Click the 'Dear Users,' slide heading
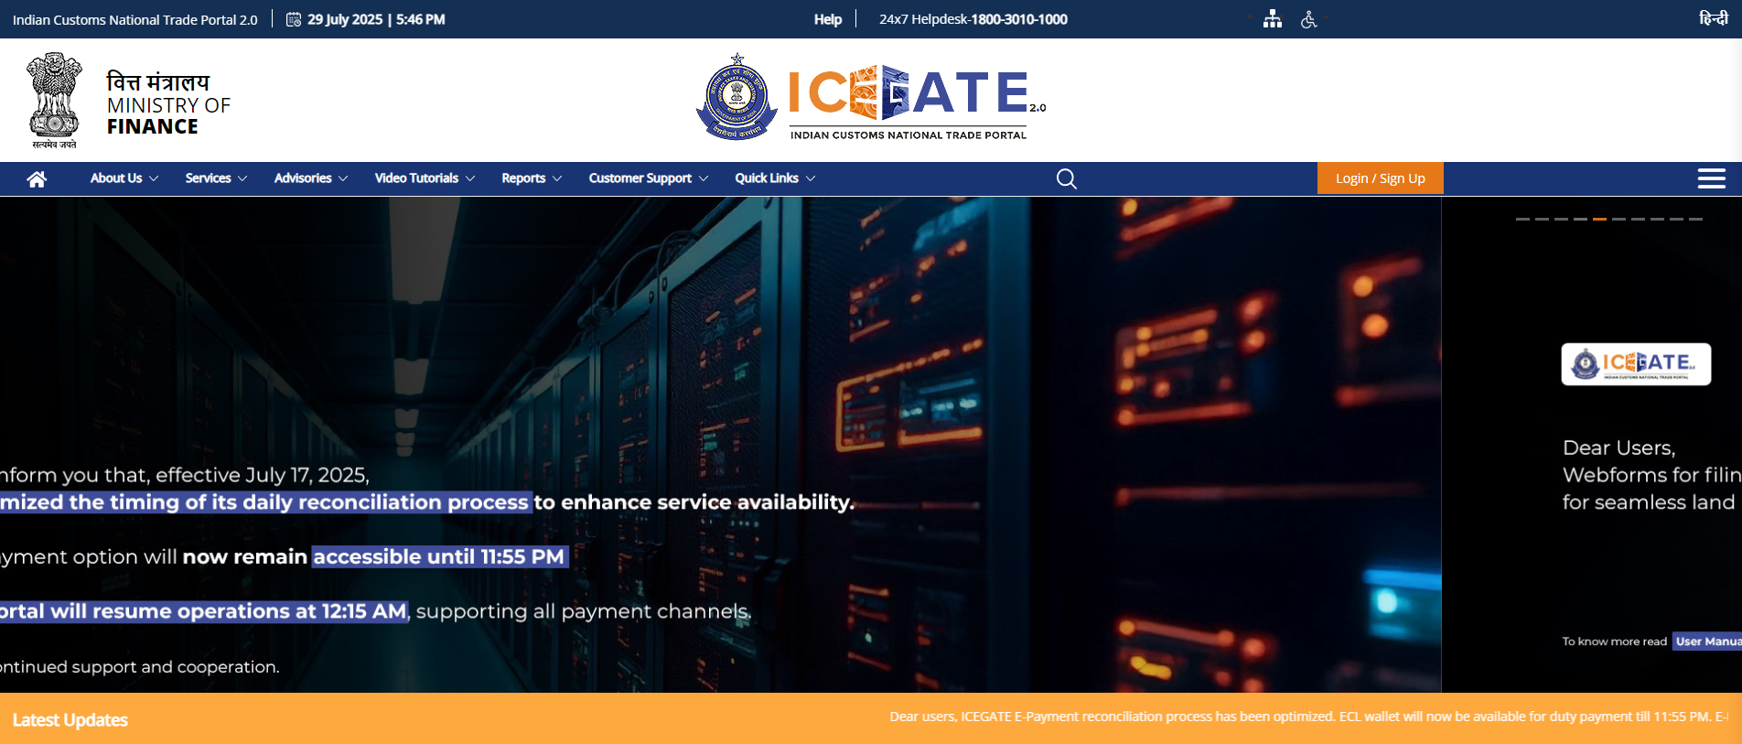This screenshot has height=744, width=1742. tap(1618, 447)
